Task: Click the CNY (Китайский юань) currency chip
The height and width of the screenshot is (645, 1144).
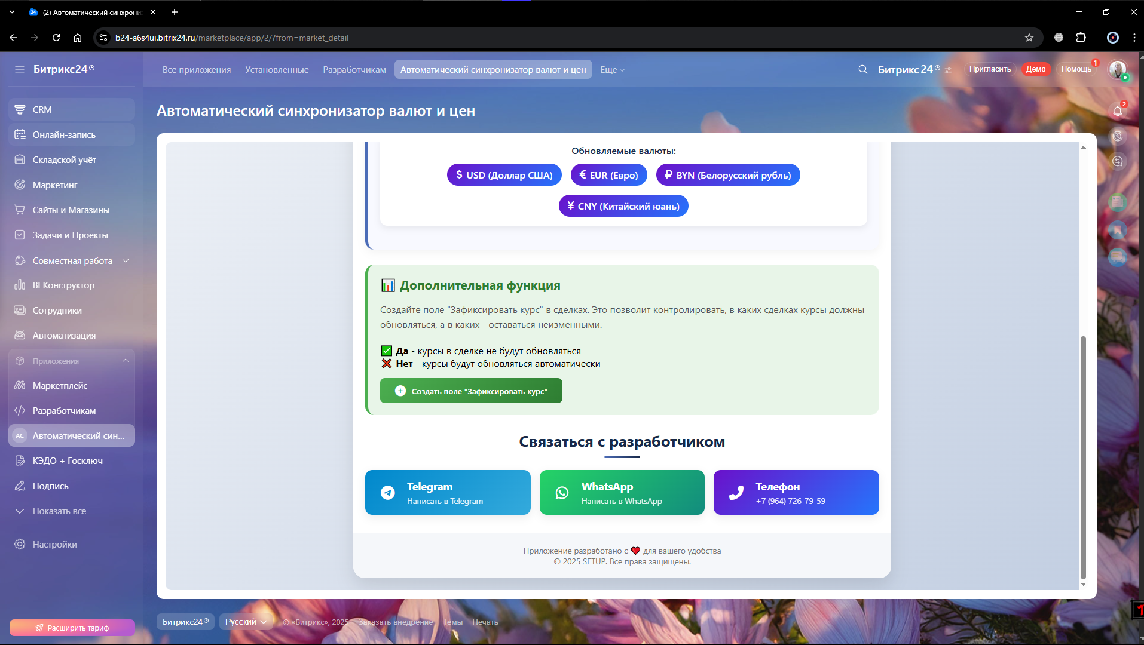Action: click(x=623, y=206)
